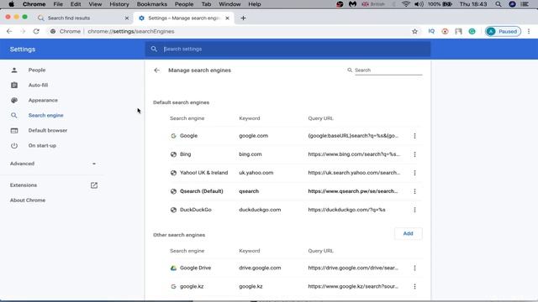Open a new browser tab
538x302 pixels.
coord(243,18)
